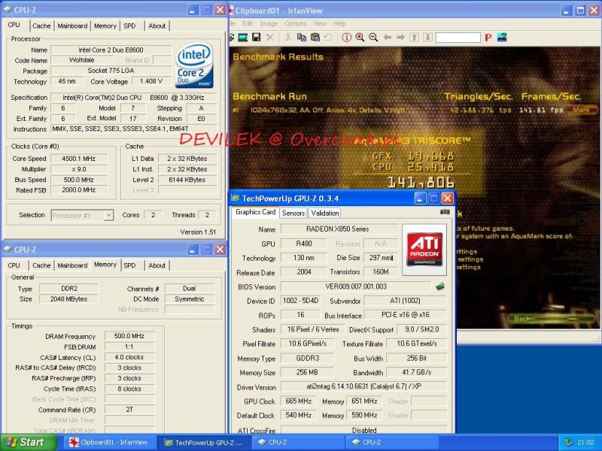This screenshot has width=602, height=451.
Task: Switch to SPD tab in top CPU-Z window
Action: click(129, 26)
